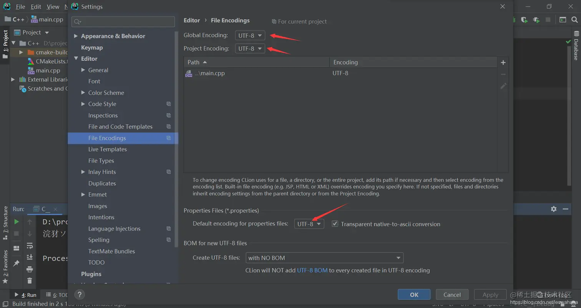Click the tool window toggle in the status bar
This screenshot has height=308, width=581.
tap(5, 304)
